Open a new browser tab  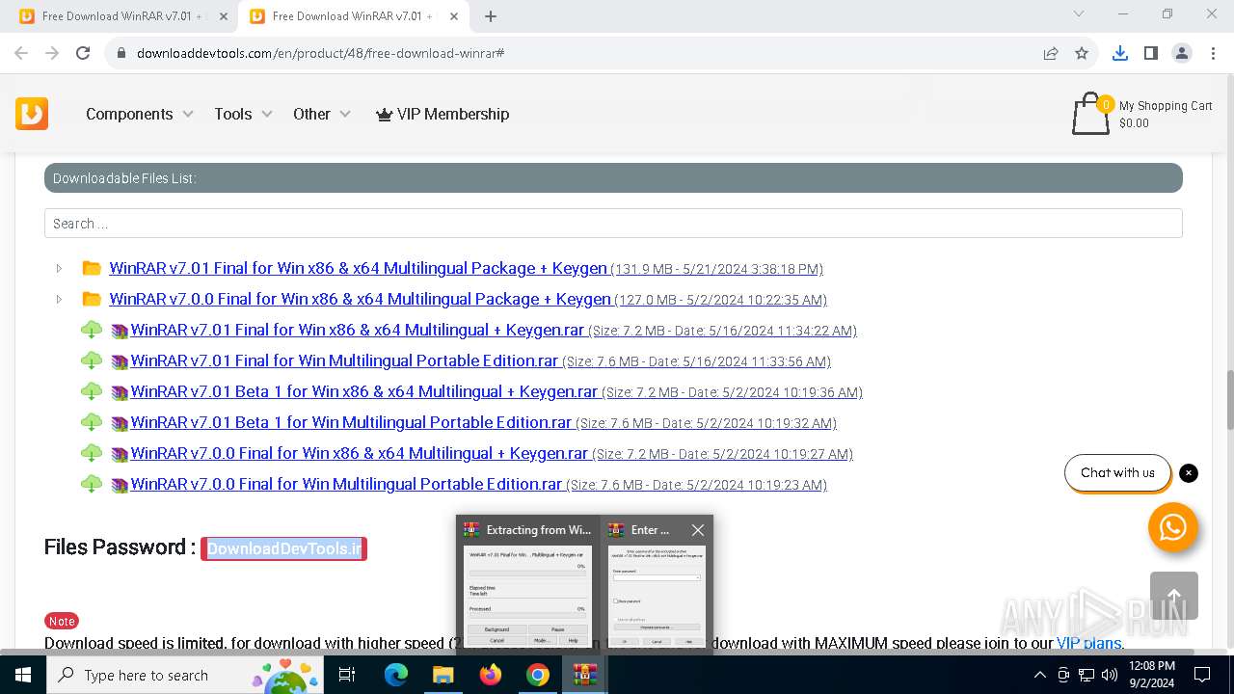tap(491, 16)
